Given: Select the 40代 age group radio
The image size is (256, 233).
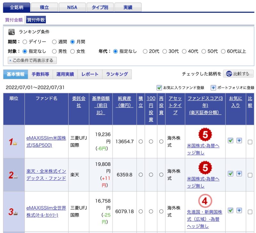Looking at the screenshot, I should click(x=184, y=52).
